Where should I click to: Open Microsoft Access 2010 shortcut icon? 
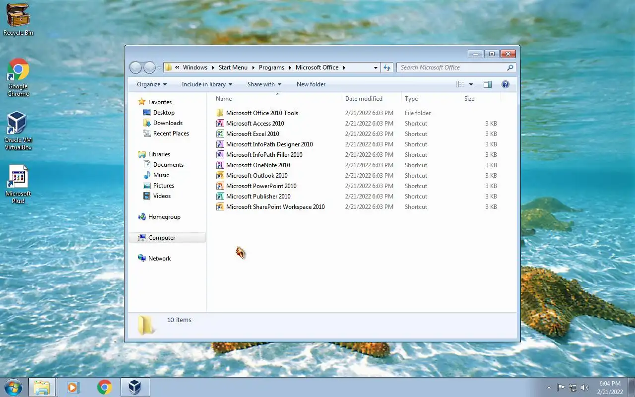coord(220,124)
